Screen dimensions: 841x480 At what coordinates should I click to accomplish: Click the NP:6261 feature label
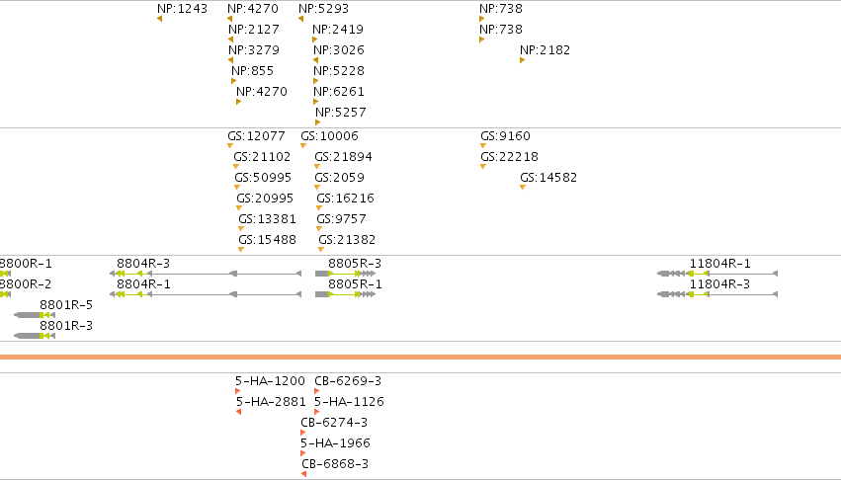coord(338,92)
